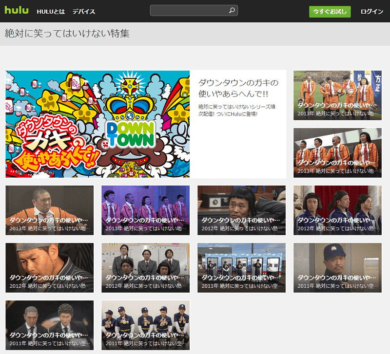Open 2011年 thumbnail of man in navy cap

(337, 268)
